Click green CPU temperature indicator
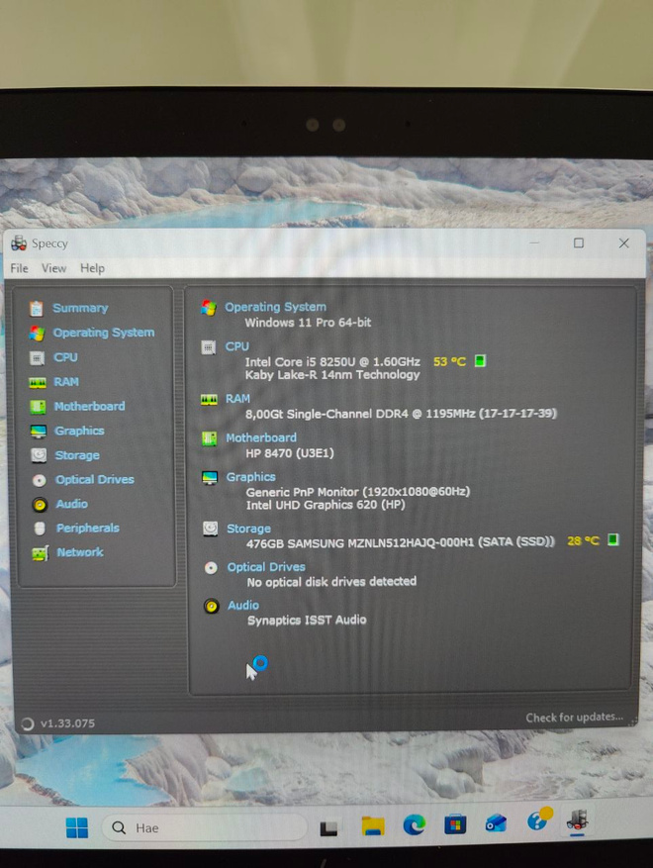The width and height of the screenshot is (653, 868). [480, 361]
